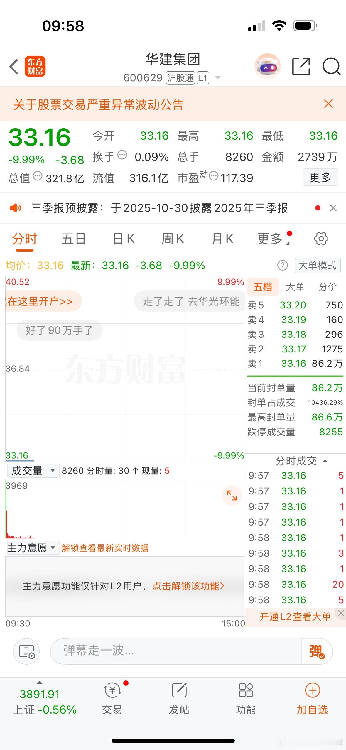Toggle 大单模式 button
This screenshot has width=346, height=750.
click(318, 266)
